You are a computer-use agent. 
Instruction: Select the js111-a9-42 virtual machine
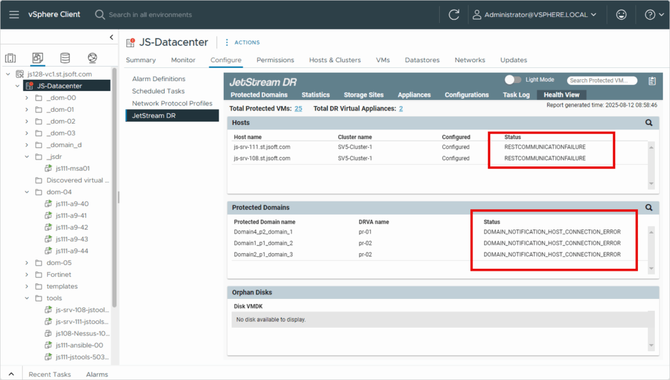coord(71,228)
